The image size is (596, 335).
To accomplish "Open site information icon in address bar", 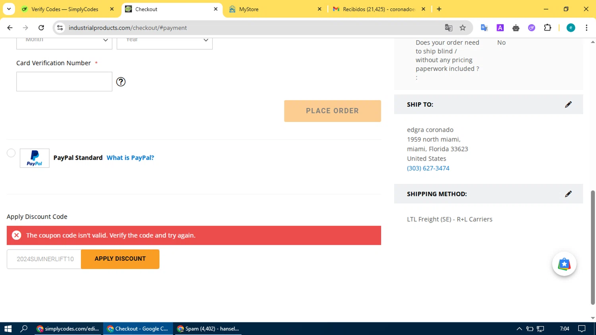I will (60, 28).
